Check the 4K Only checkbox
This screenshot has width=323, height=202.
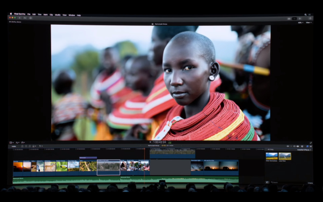coord(266,150)
